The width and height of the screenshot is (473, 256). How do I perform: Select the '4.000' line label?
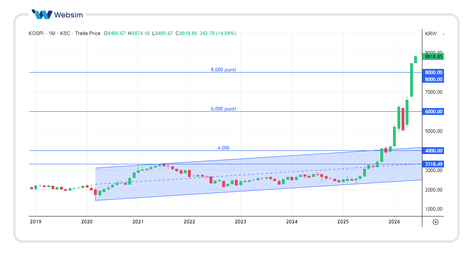(x=223, y=148)
